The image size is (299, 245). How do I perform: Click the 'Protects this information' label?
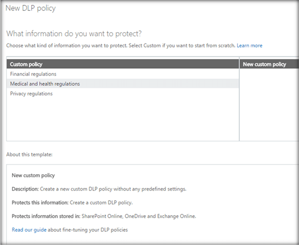[41, 203]
